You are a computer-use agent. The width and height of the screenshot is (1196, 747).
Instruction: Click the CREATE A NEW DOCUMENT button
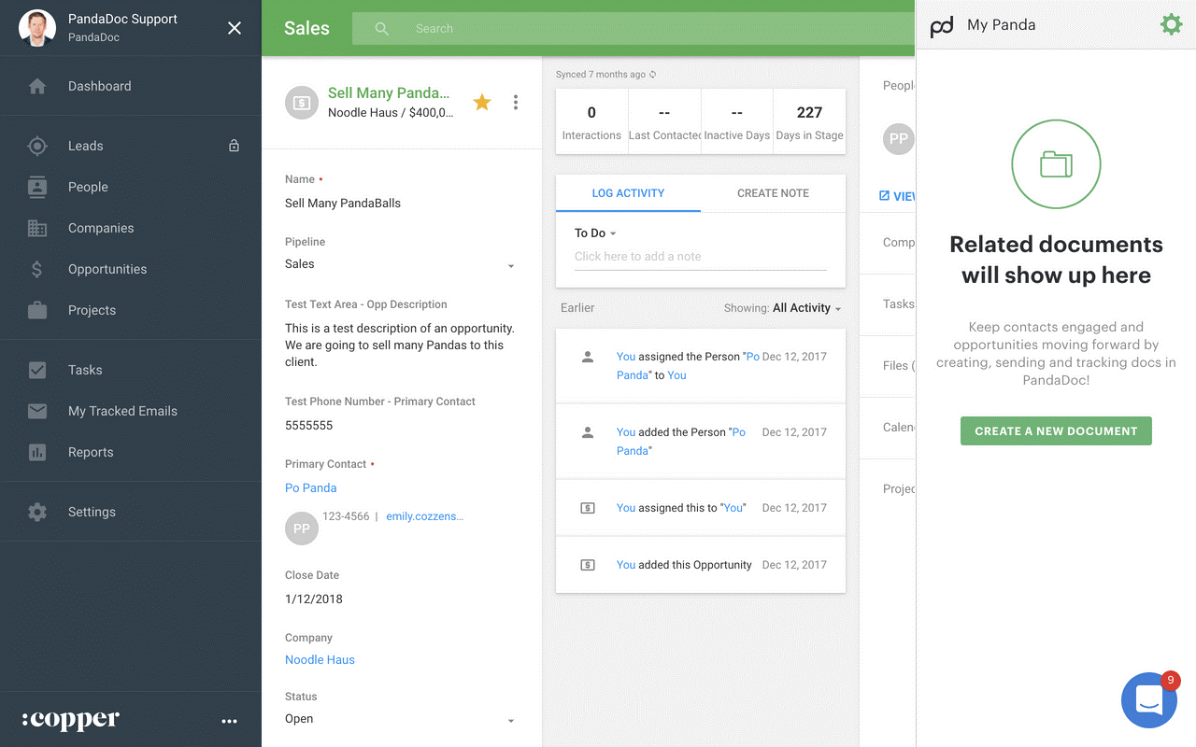click(x=1056, y=431)
